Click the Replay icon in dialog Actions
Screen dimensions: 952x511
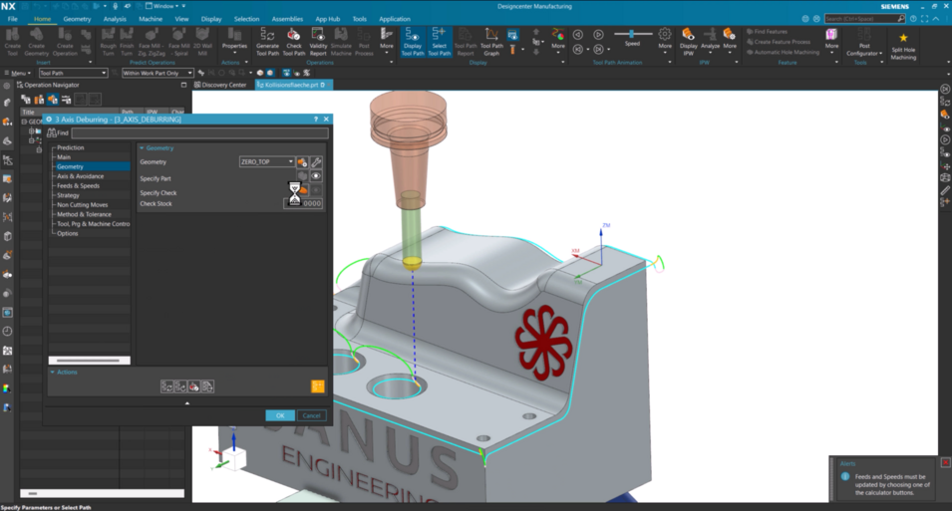click(x=180, y=386)
